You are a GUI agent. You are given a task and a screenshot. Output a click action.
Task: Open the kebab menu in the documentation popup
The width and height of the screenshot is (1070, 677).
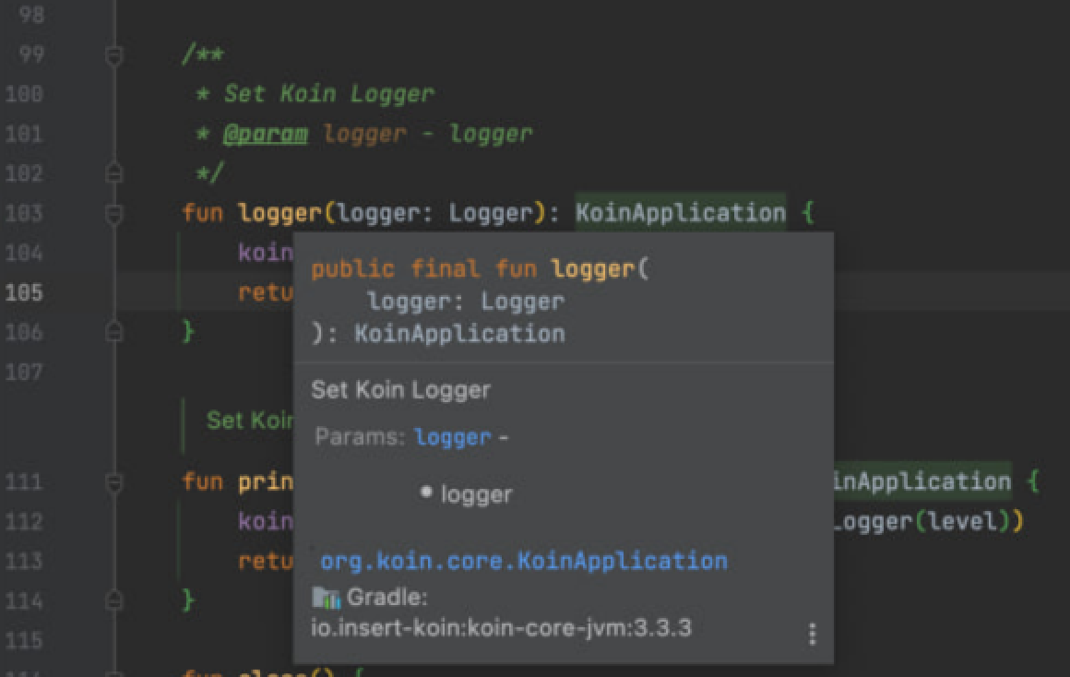click(x=813, y=634)
